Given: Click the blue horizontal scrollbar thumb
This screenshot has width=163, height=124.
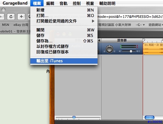Looking at the screenshot, I should (x=149, y=118).
